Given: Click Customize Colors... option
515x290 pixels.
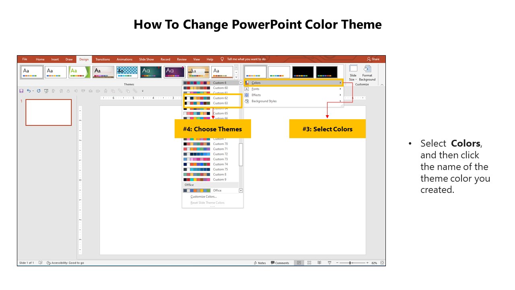Looking at the screenshot, I should pyautogui.click(x=204, y=197).
